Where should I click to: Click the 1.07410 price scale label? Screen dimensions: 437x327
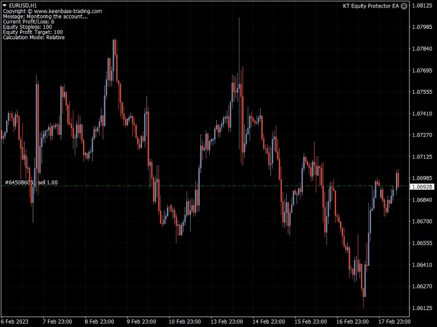(422, 113)
